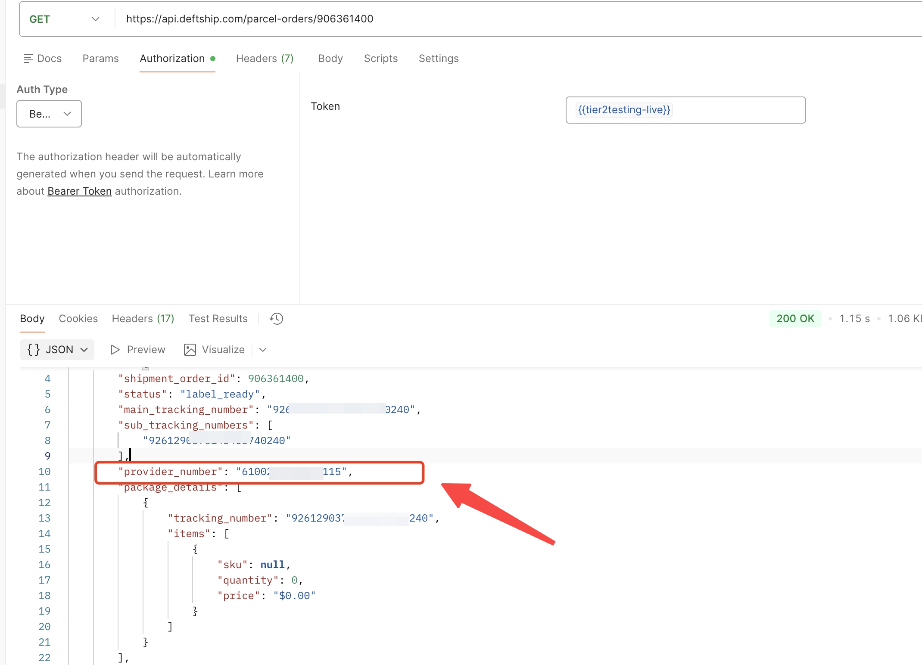Switch to the Params tab
922x665 pixels.
click(100, 59)
